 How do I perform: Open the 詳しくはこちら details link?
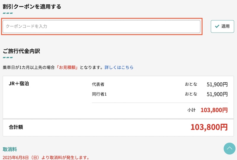[119, 68]
